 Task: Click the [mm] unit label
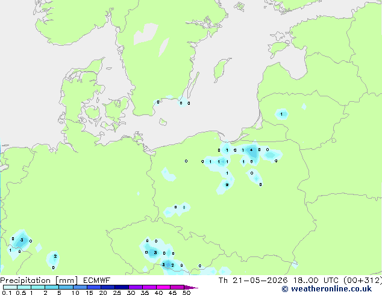(x=66, y=281)
